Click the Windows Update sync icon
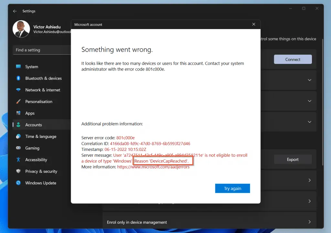The image size is (331, 233). pyautogui.click(x=18, y=183)
